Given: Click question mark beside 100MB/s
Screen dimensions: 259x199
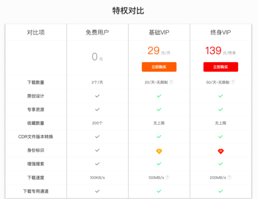Looking at the screenshot, I should pyautogui.click(x=167, y=177).
